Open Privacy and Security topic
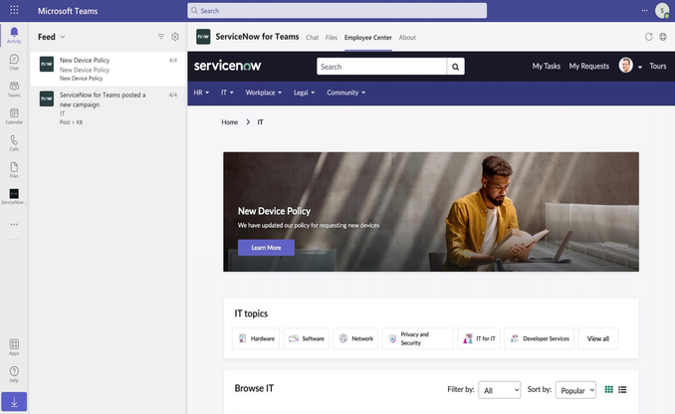Screen dimensions: 675x414 [x=417, y=338]
